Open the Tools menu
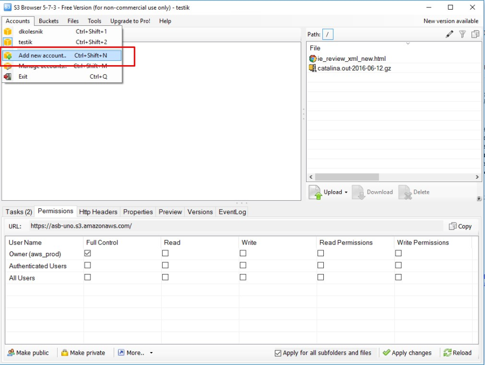This screenshot has height=365, width=485. 94,21
